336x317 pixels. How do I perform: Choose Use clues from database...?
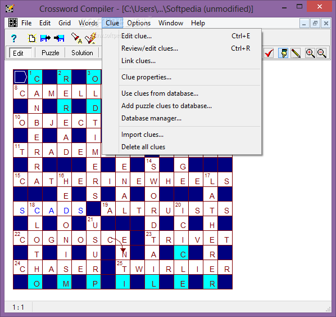181,93
